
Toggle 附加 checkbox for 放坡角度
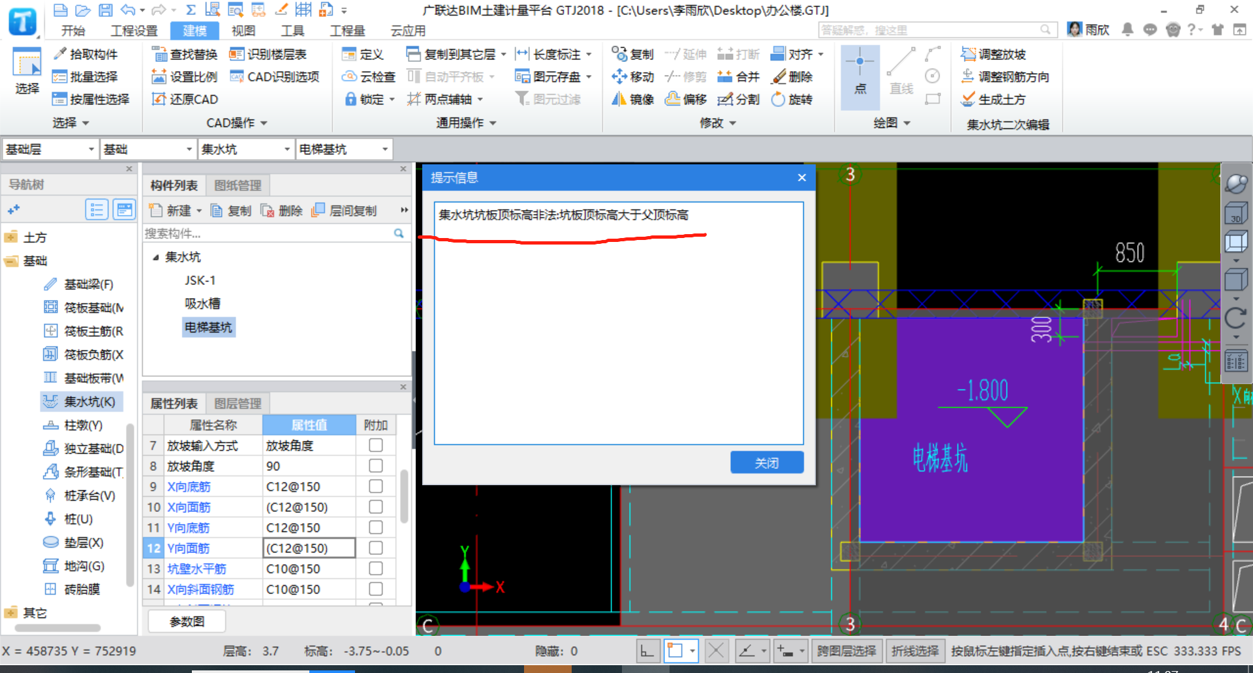click(x=376, y=466)
